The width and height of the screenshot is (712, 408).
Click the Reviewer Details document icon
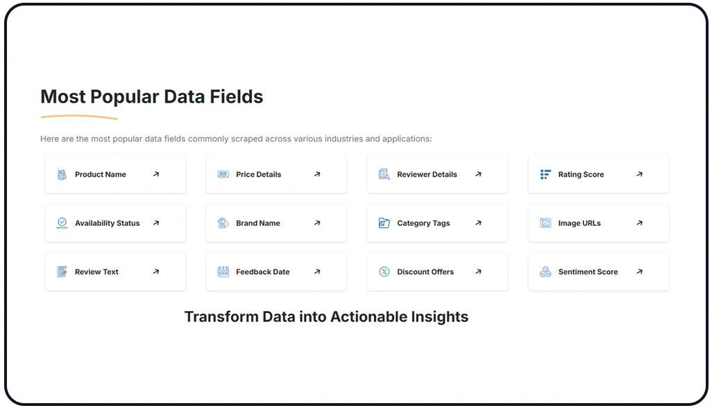(x=384, y=174)
